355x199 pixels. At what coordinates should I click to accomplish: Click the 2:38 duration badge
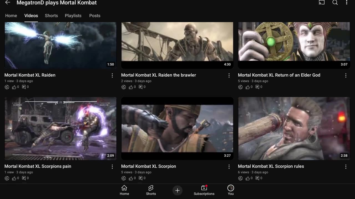click(x=344, y=156)
